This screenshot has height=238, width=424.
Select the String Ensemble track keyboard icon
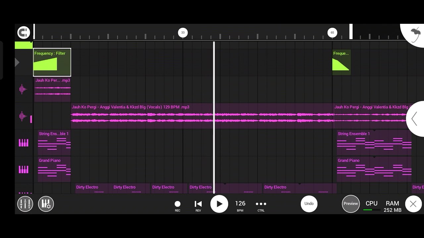point(24,143)
